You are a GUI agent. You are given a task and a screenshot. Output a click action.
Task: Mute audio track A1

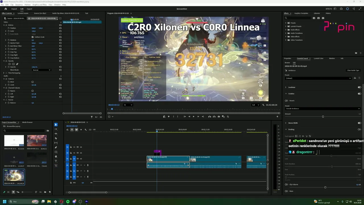click(x=81, y=165)
